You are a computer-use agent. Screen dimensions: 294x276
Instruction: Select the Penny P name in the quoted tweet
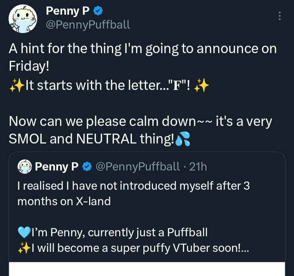[x=57, y=166]
